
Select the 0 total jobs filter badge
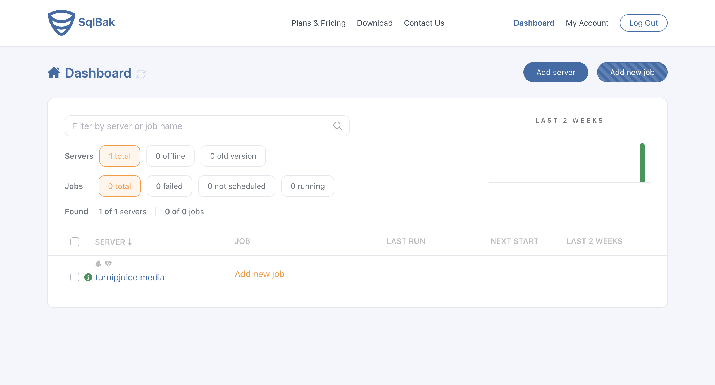[x=120, y=186]
